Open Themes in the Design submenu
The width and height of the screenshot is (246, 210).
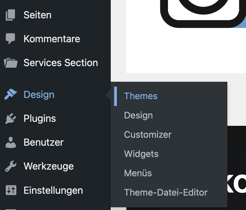tap(141, 96)
